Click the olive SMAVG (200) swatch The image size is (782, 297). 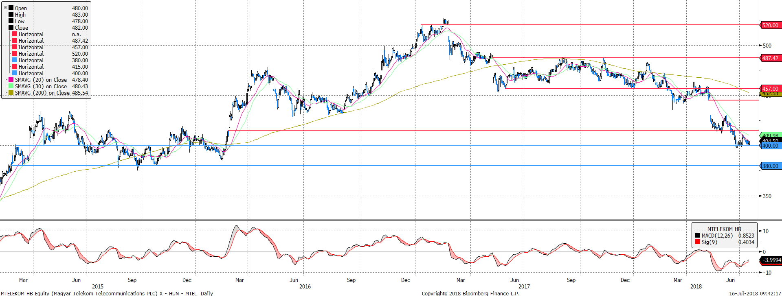point(11,92)
